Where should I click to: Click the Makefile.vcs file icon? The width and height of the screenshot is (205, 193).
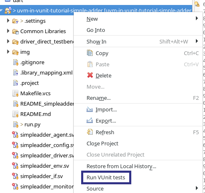(x=15, y=94)
